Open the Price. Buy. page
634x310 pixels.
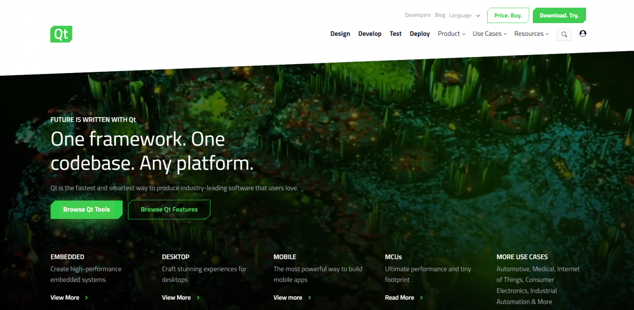coord(508,15)
